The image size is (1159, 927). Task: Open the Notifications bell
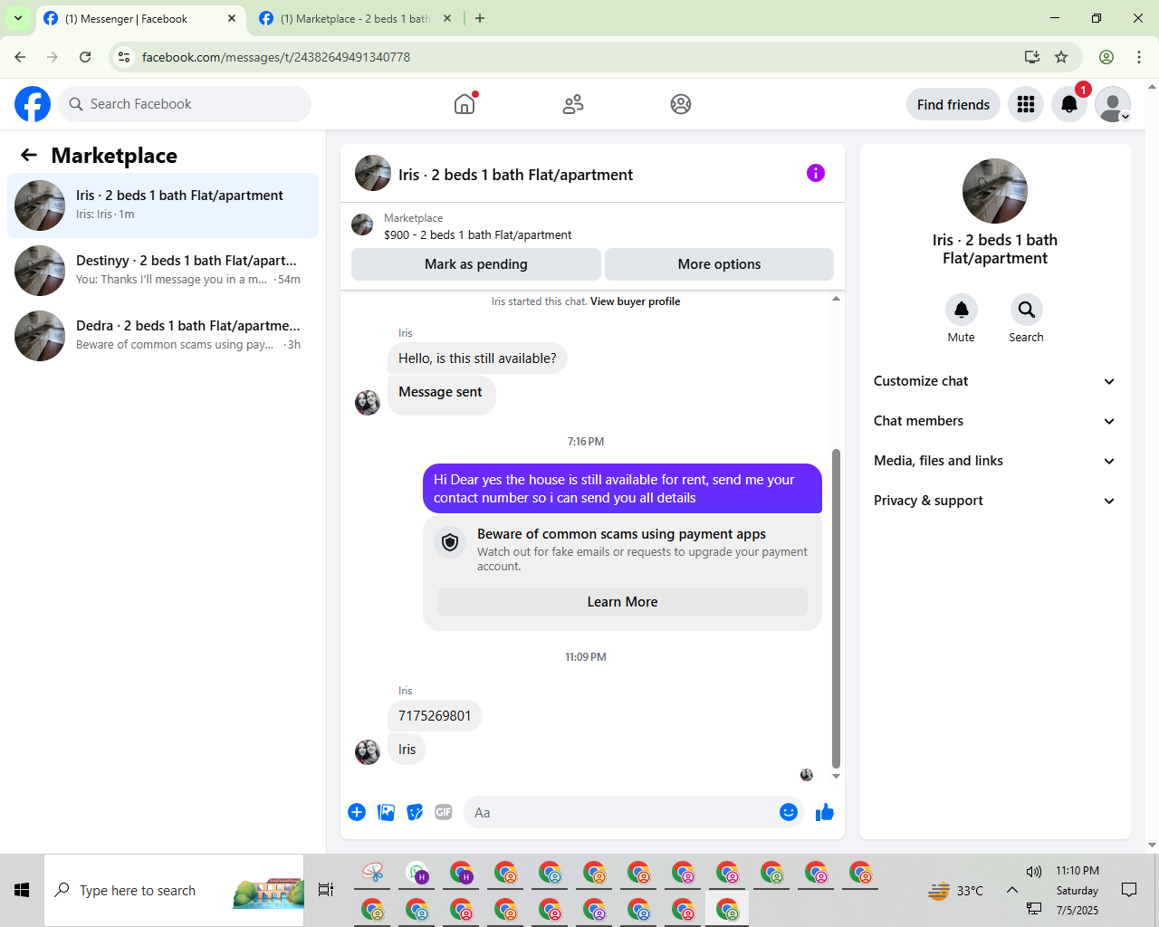click(x=1069, y=104)
